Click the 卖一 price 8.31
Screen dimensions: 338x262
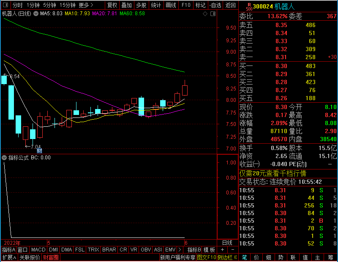281,57
